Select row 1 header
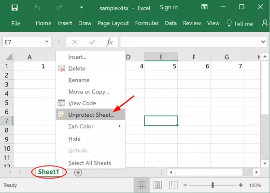Screen dimensions: 270x193 coord(7,66)
